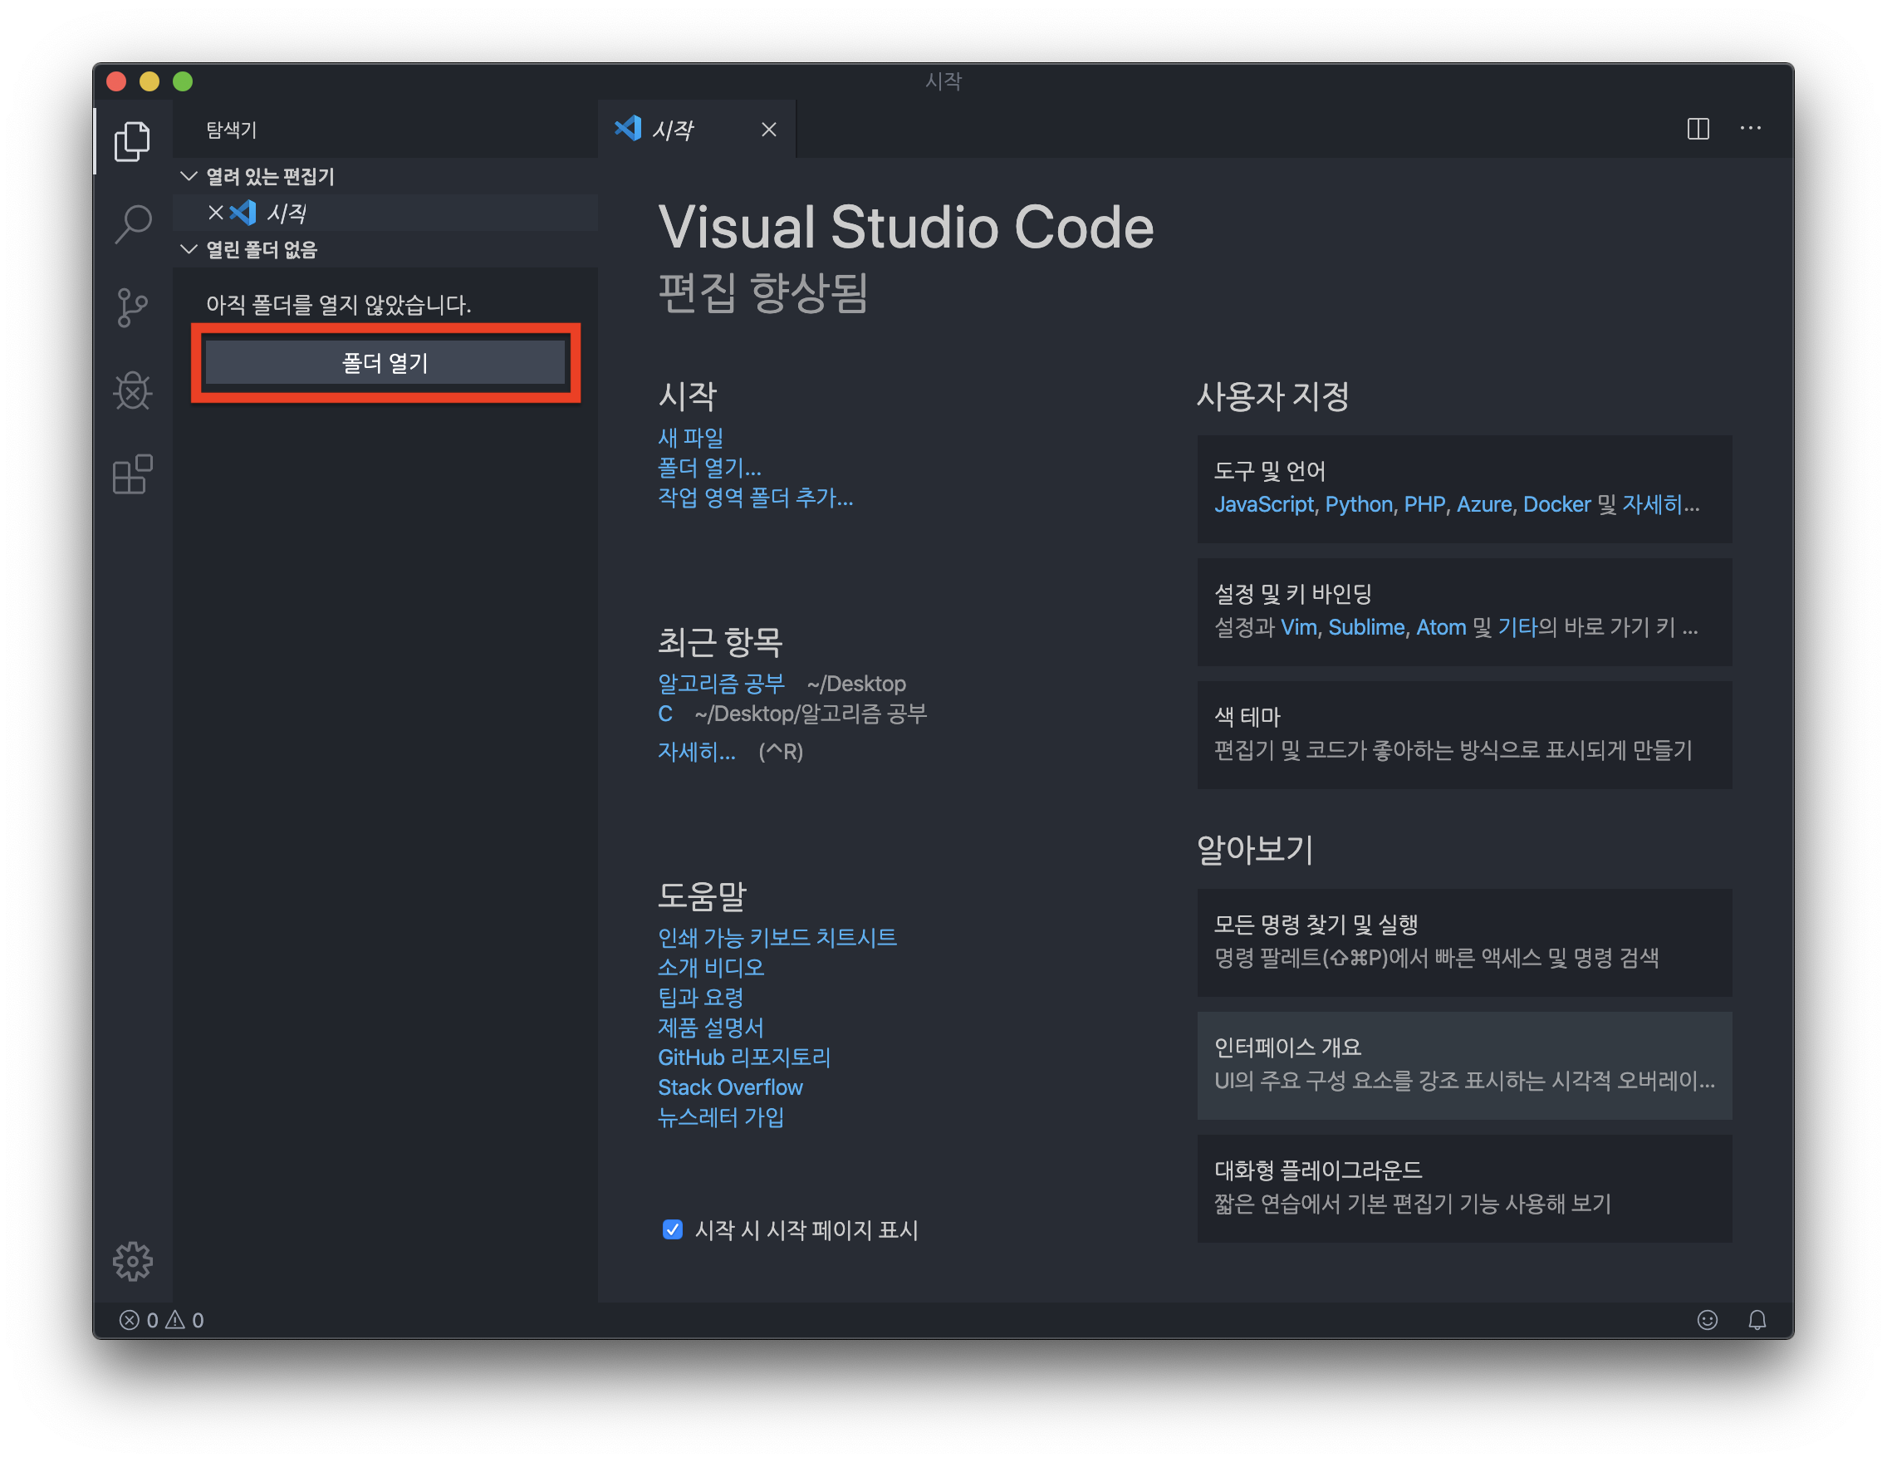This screenshot has height=1462, width=1887.
Task: Open the Manage gear icon
Action: coord(132,1262)
